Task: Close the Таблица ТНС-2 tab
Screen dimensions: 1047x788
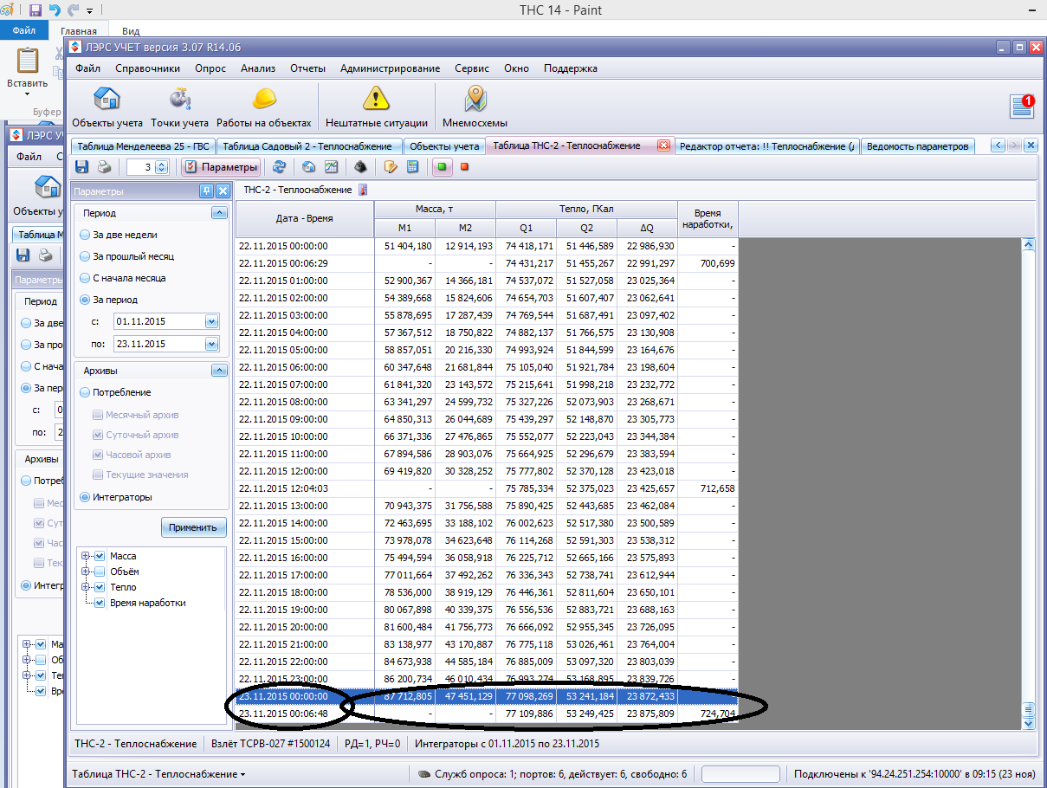Action: (664, 145)
